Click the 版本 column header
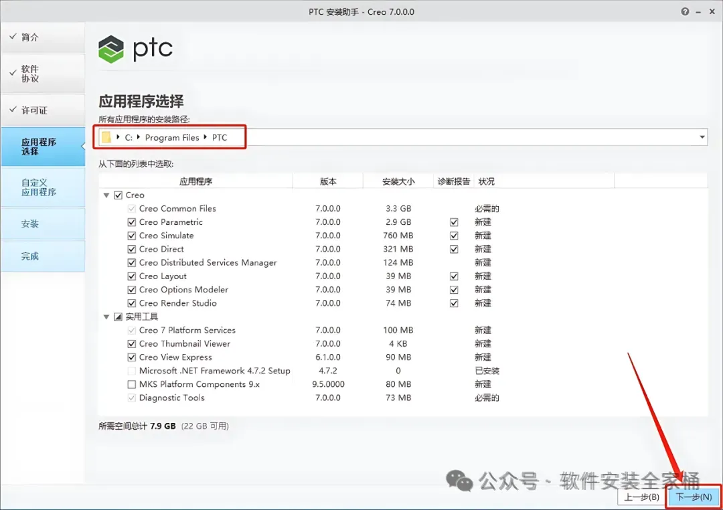The width and height of the screenshot is (723, 510). (328, 181)
